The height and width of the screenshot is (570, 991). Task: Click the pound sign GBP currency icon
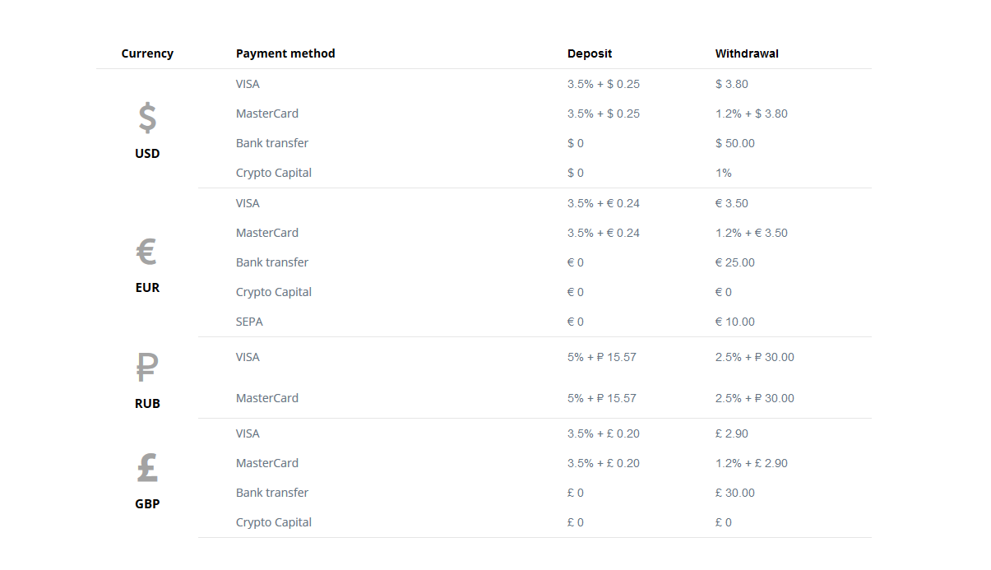pos(147,468)
